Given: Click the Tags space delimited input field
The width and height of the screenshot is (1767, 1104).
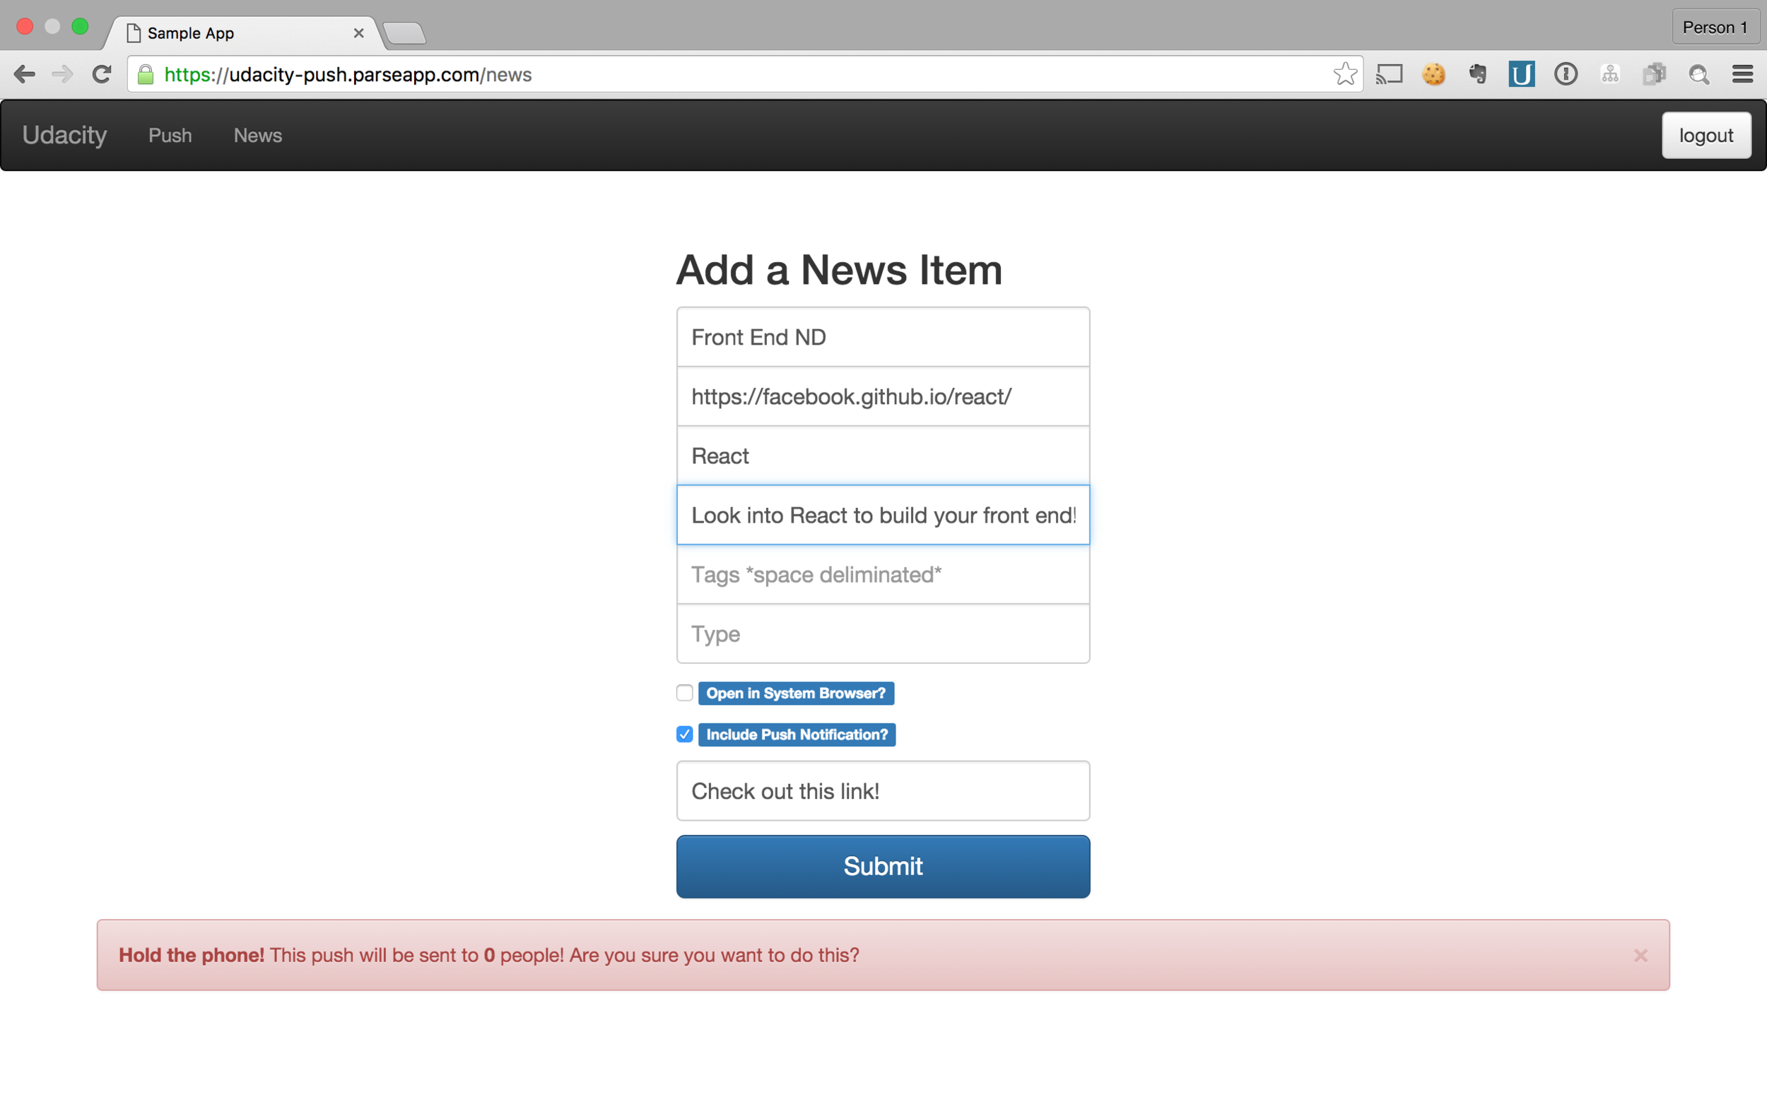Looking at the screenshot, I should pos(882,575).
